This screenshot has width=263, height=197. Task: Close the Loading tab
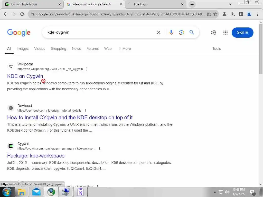(x=182, y=5)
